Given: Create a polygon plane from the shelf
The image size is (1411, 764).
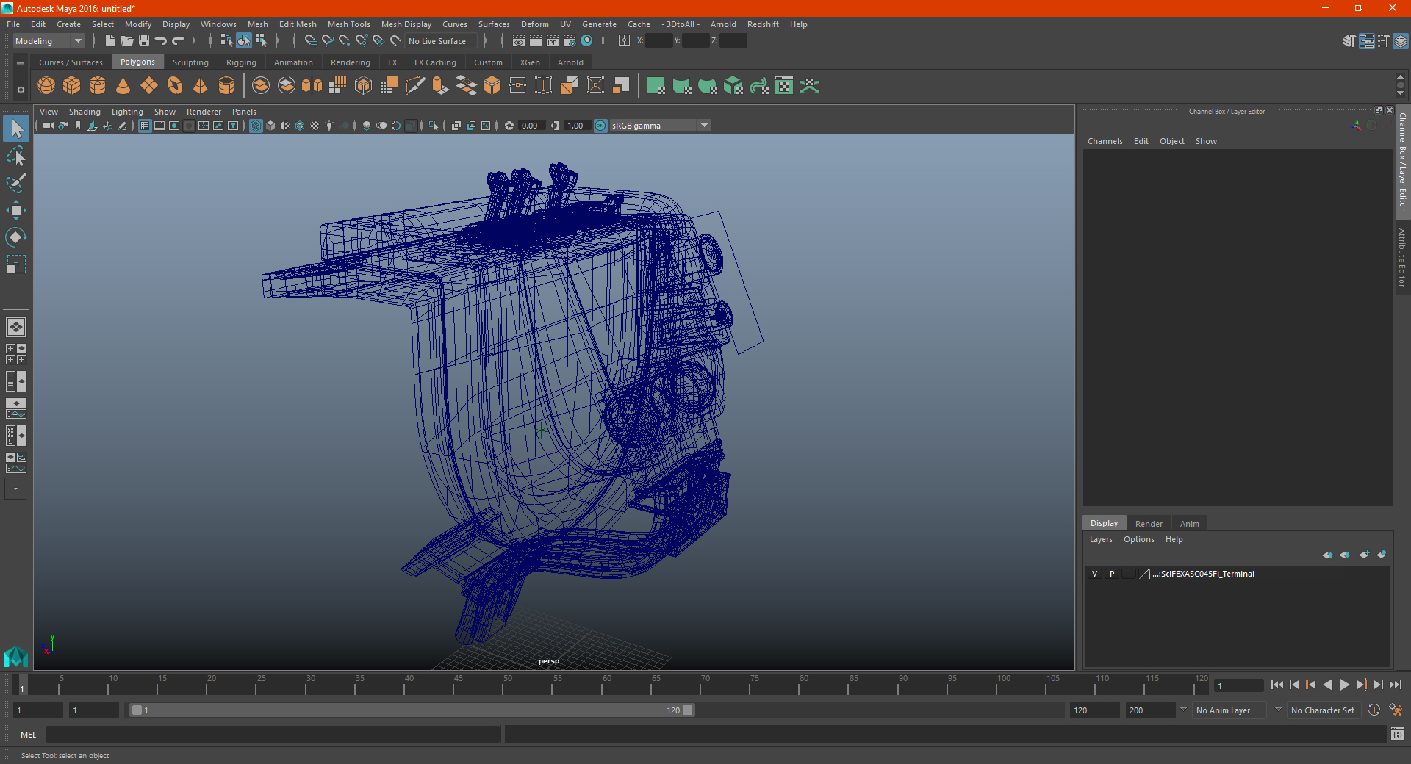Looking at the screenshot, I should 149,86.
